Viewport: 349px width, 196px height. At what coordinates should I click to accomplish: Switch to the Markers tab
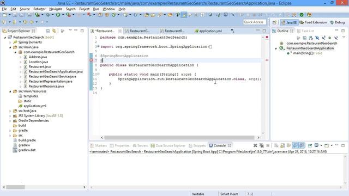(99, 145)
